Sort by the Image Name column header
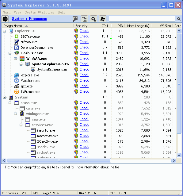183x196 pixels. pyautogui.click(x=37, y=26)
